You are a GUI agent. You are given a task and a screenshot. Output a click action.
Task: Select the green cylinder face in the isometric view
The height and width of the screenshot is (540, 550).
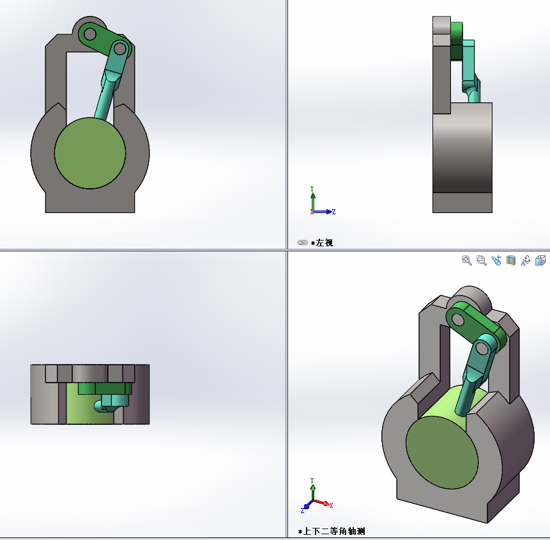pyautogui.click(x=442, y=452)
